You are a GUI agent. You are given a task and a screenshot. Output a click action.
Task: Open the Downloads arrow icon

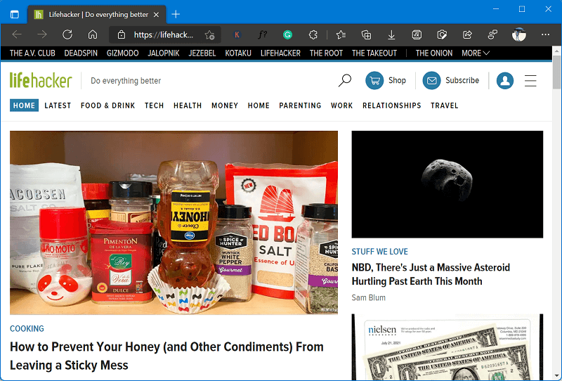point(391,34)
